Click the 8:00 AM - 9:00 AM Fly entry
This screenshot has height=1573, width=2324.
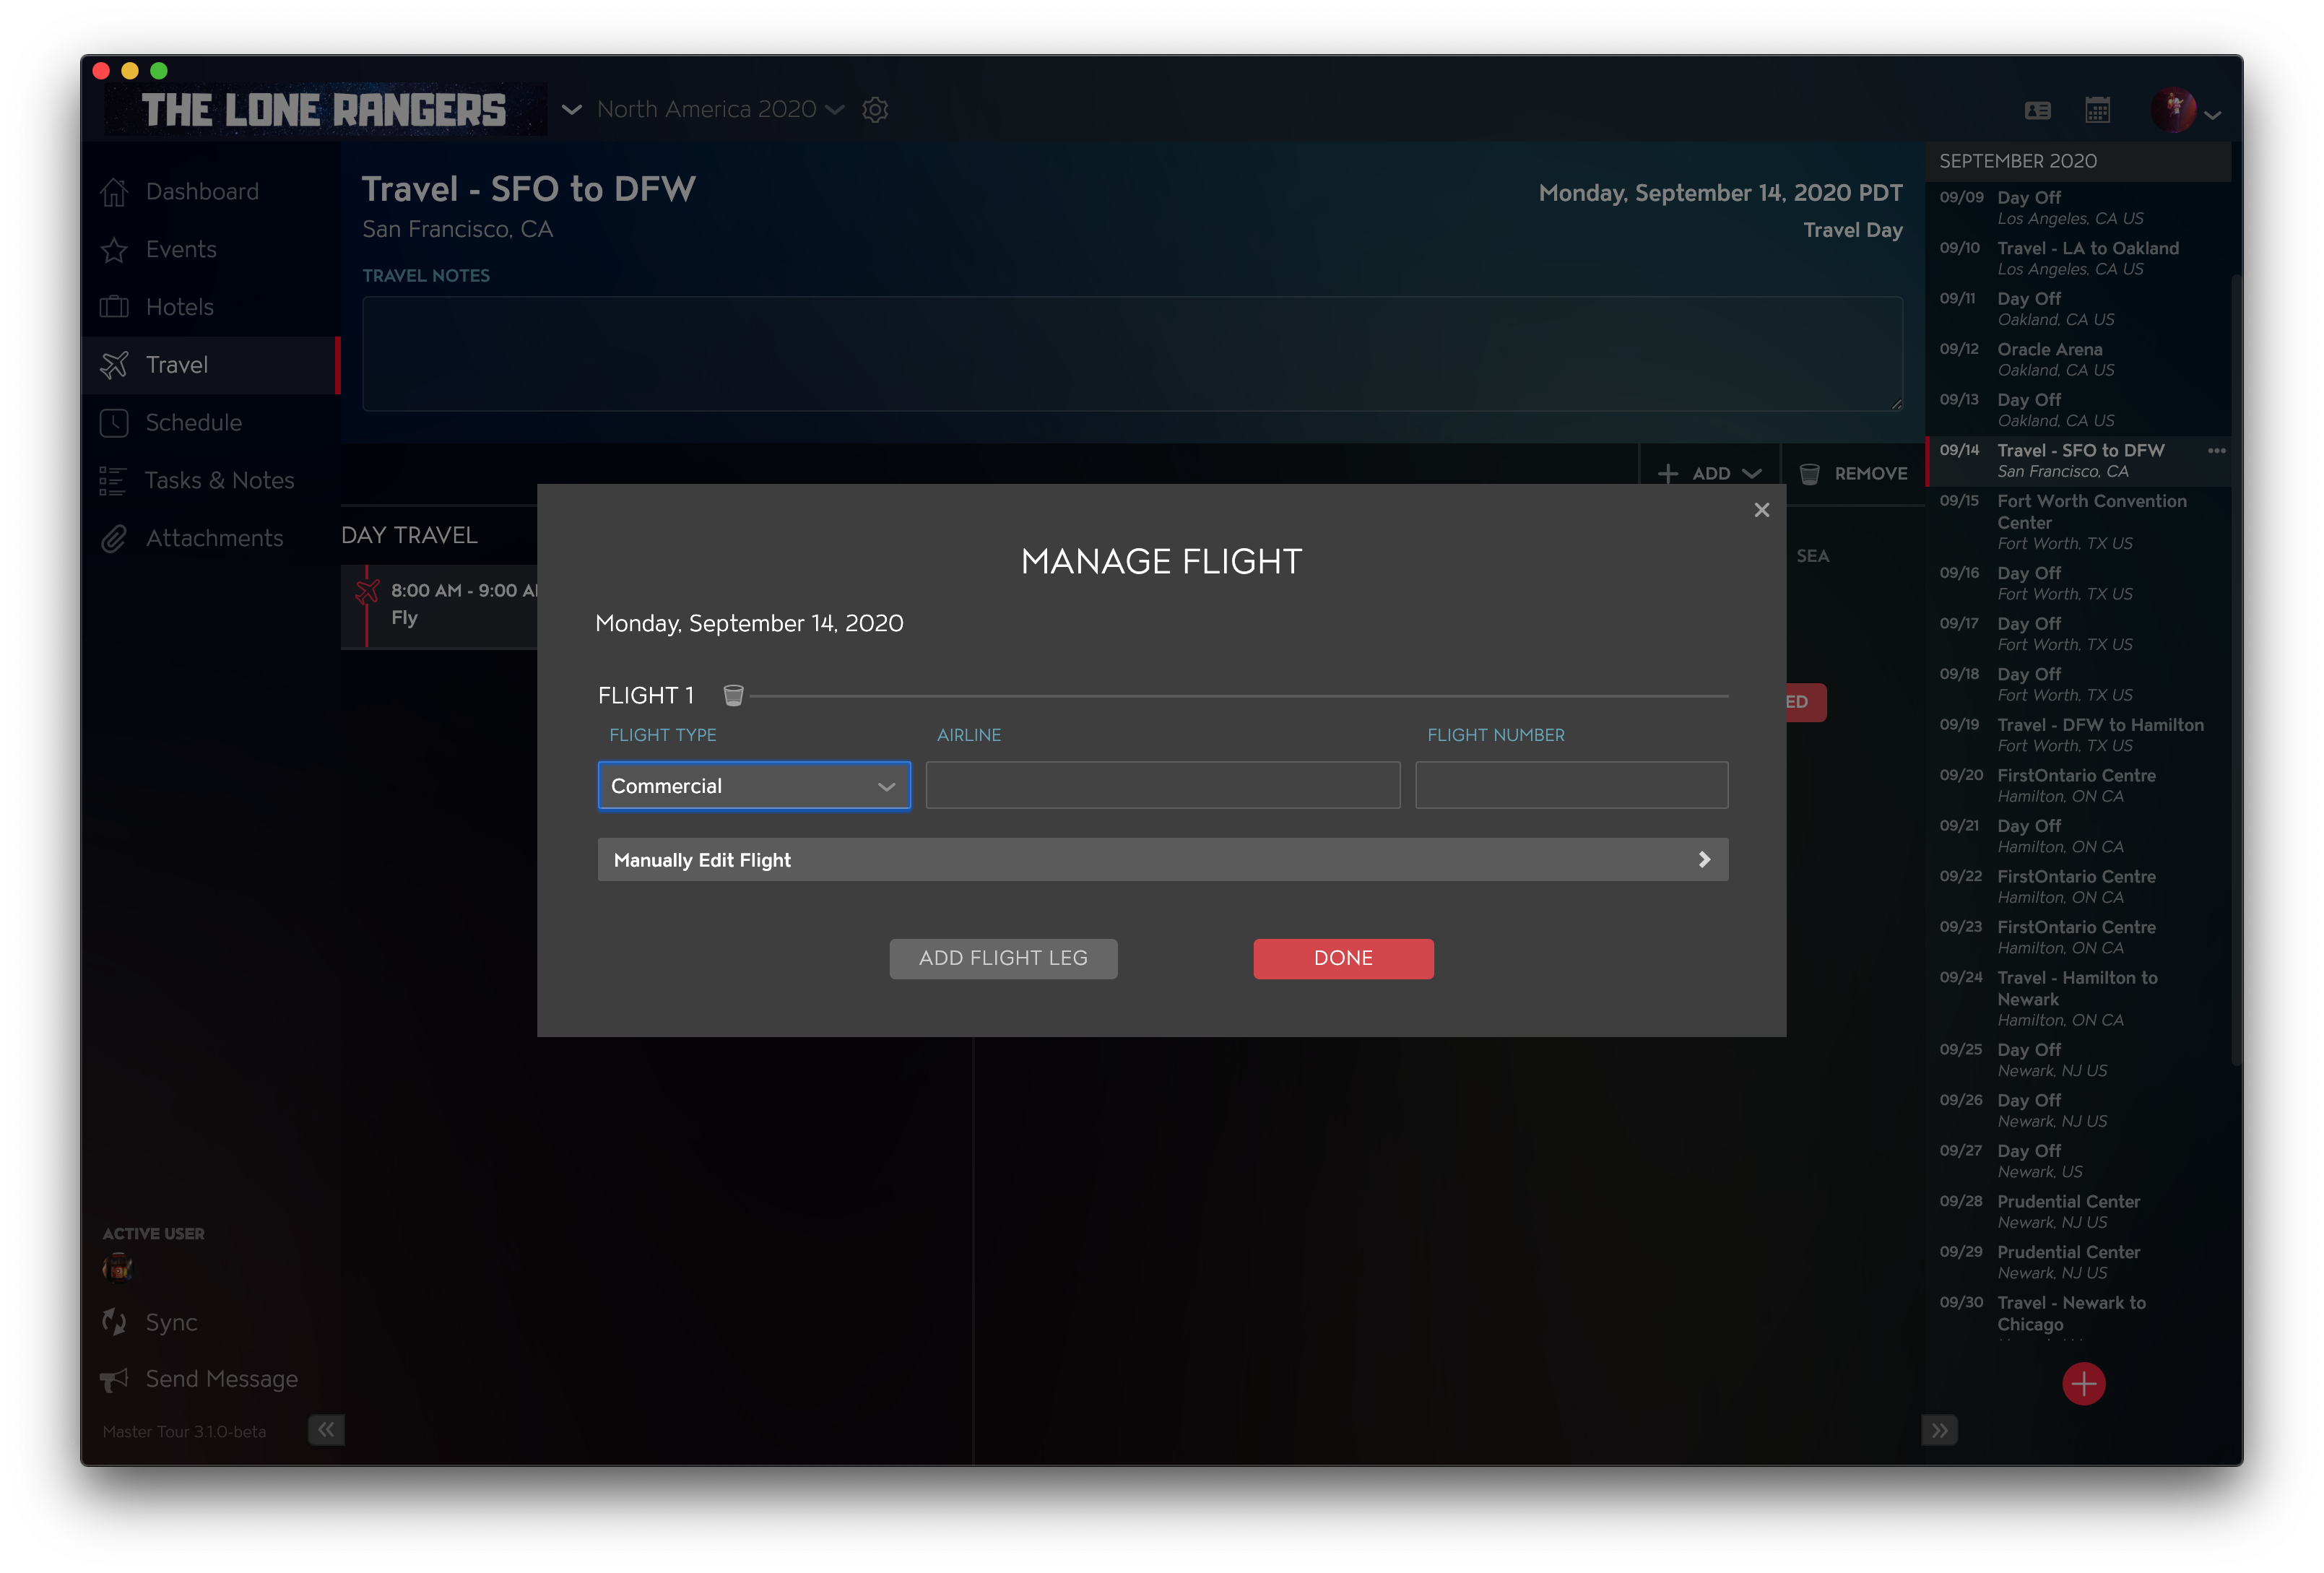(x=440, y=605)
